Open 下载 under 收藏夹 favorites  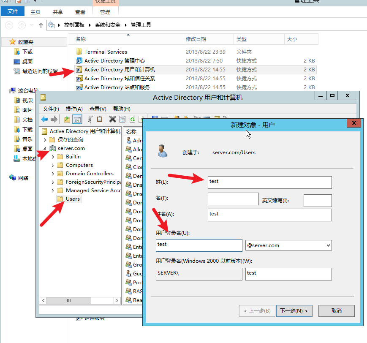click(x=23, y=52)
